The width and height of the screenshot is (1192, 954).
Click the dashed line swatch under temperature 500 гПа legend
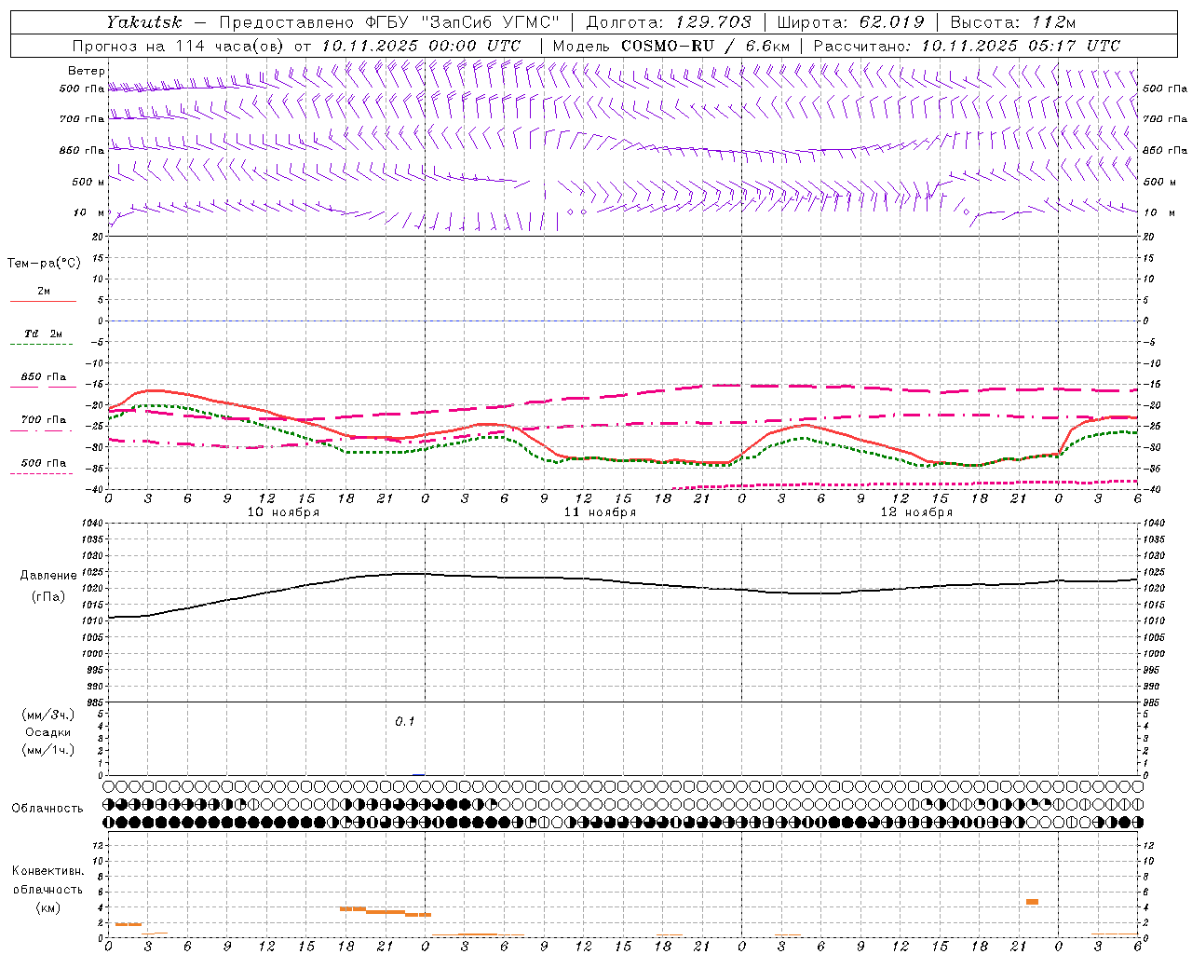click(42, 474)
